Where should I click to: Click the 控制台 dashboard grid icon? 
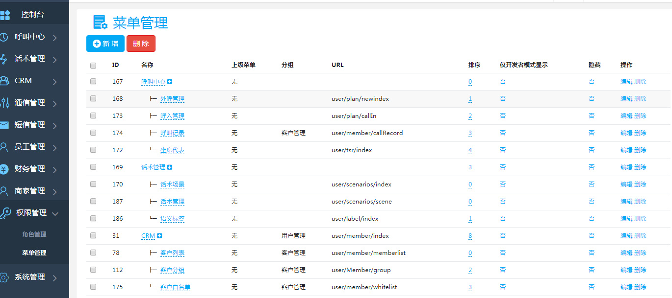(5, 15)
